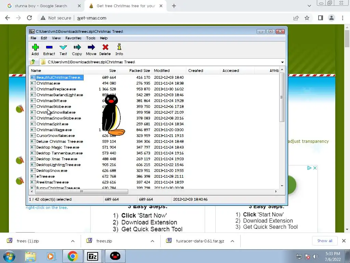
Task: Click the 7-Zip taskbar button
Action: 93,256
